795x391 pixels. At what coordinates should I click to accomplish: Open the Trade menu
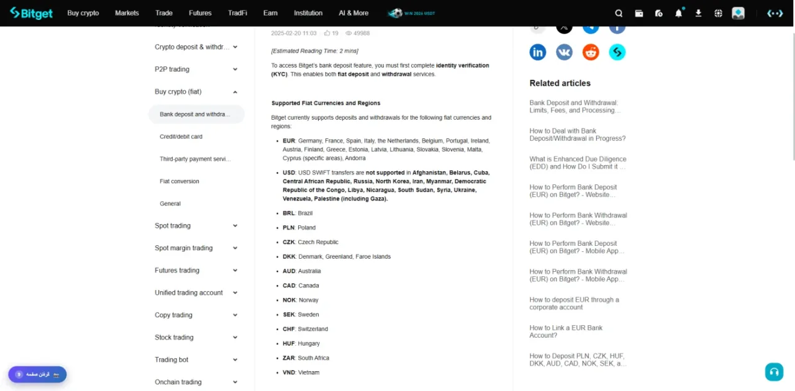pyautogui.click(x=164, y=13)
